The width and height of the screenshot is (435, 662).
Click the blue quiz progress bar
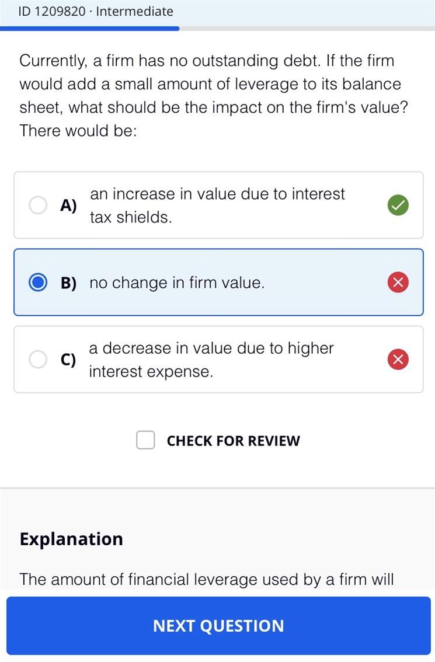(89, 29)
